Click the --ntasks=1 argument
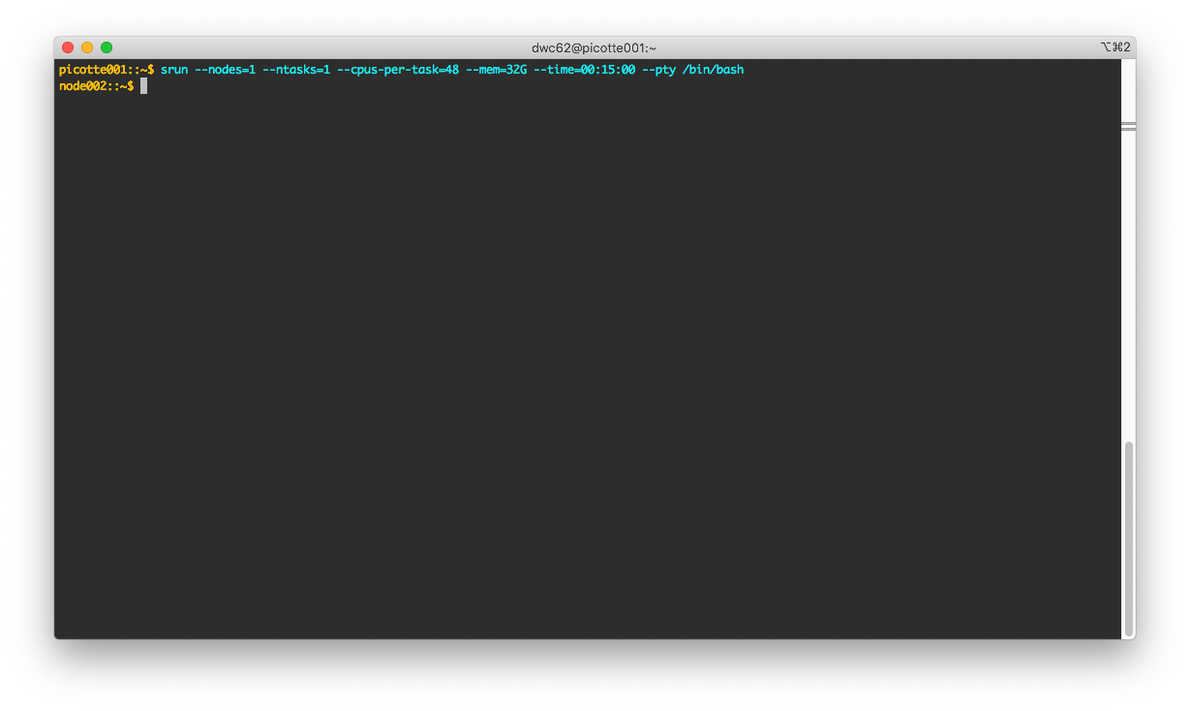This screenshot has width=1190, height=711. pos(296,70)
